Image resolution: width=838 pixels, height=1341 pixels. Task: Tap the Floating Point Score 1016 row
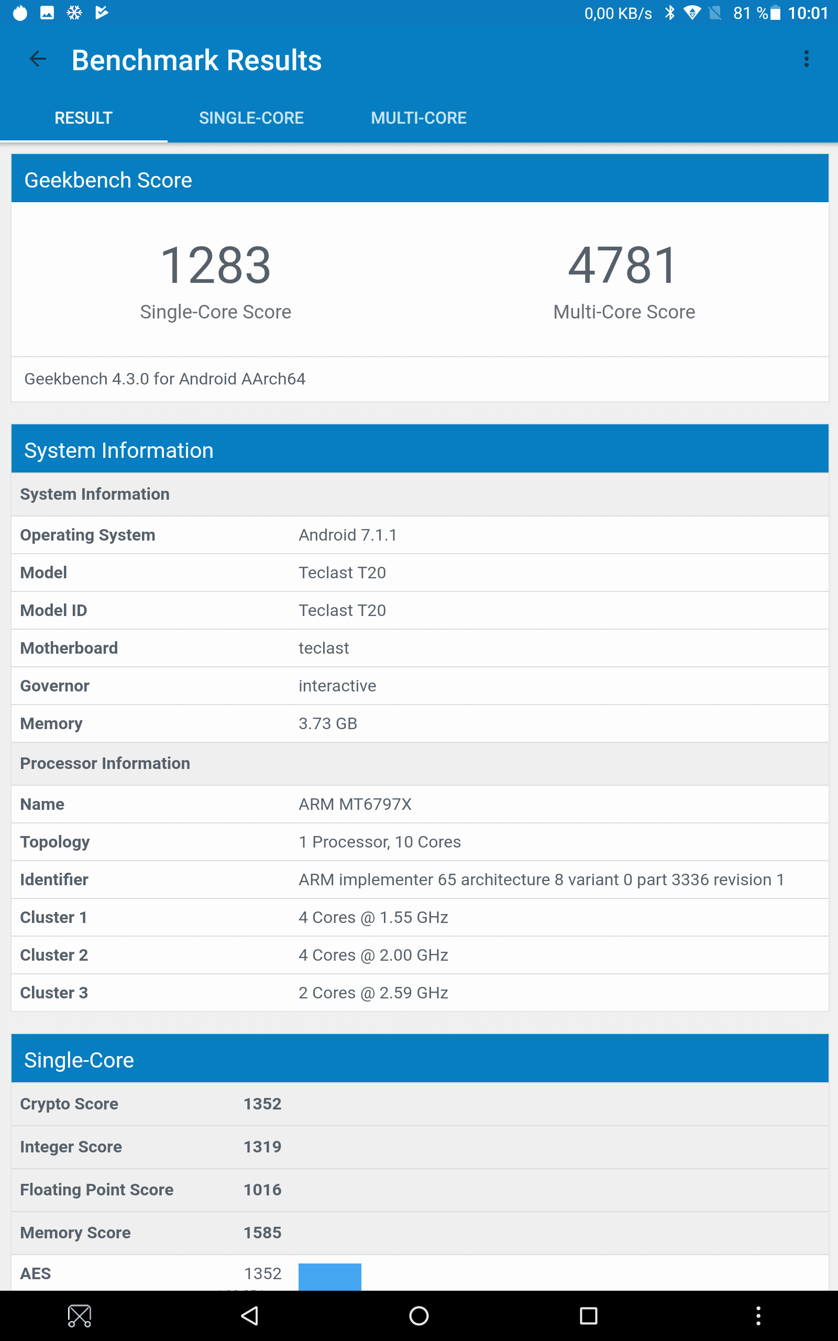(420, 1190)
